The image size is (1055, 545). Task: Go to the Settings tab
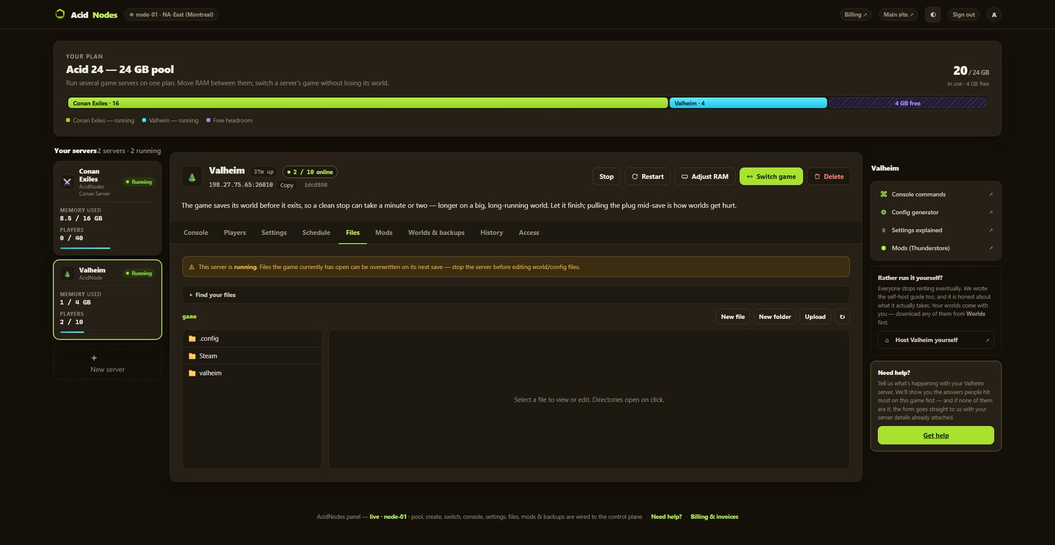(274, 233)
